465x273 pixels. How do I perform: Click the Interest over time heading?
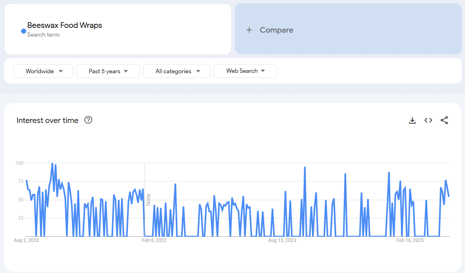coord(47,120)
